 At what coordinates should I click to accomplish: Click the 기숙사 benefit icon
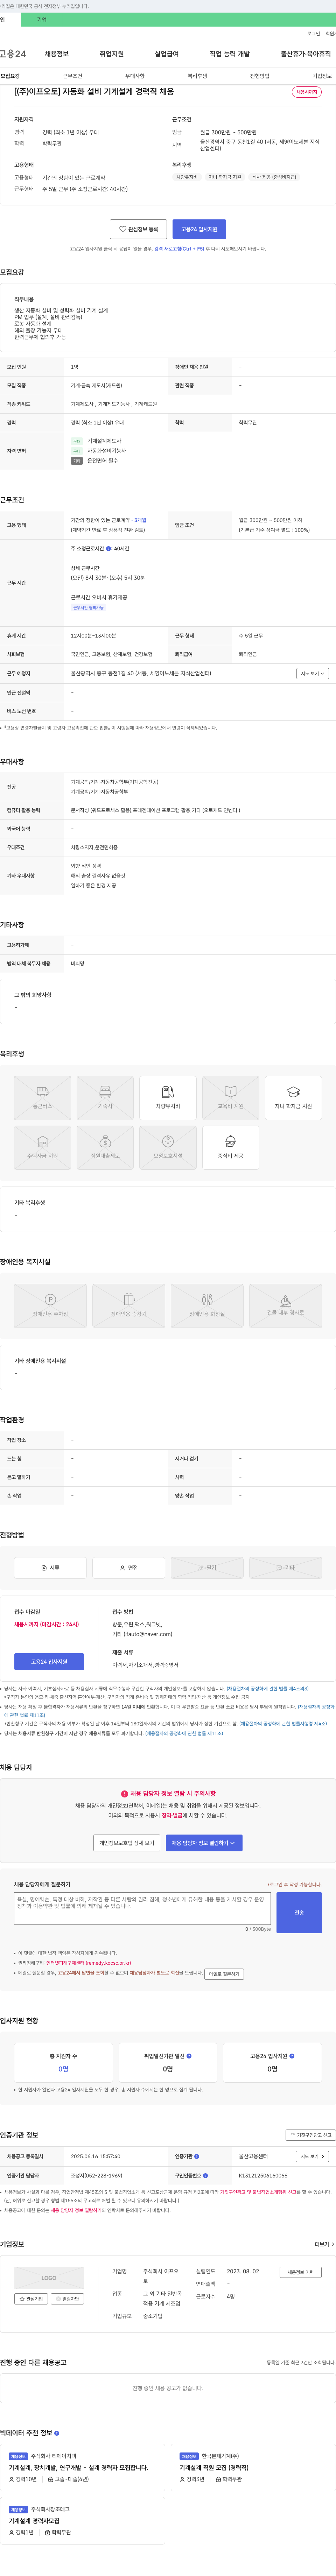coord(105,1098)
